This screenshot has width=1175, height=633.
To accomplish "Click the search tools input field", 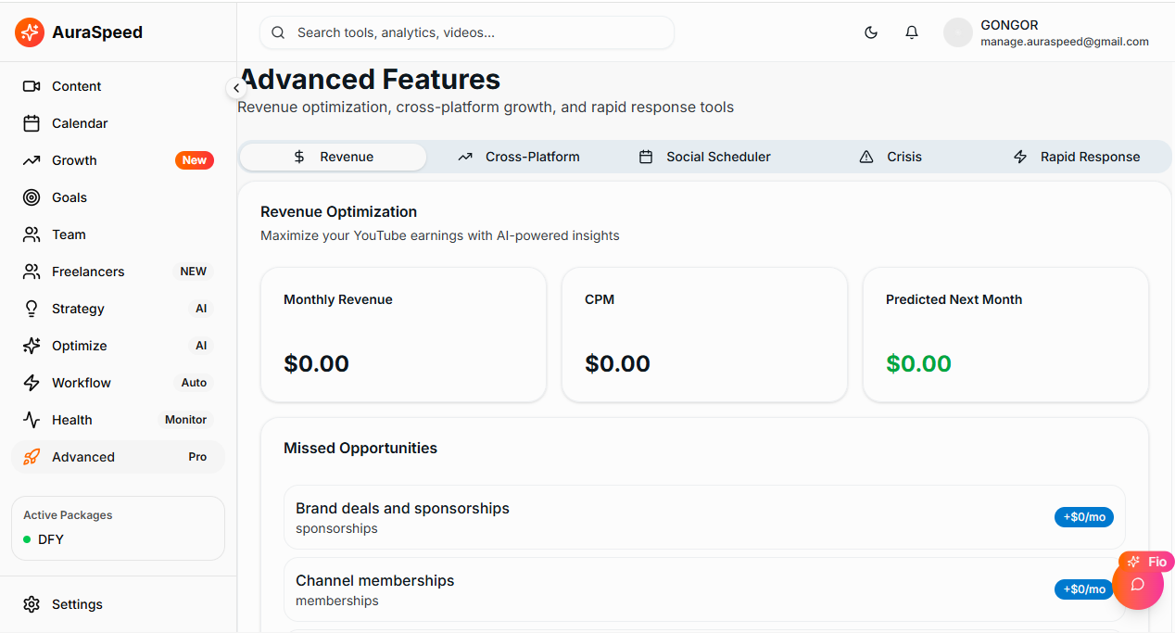I will 466,32.
